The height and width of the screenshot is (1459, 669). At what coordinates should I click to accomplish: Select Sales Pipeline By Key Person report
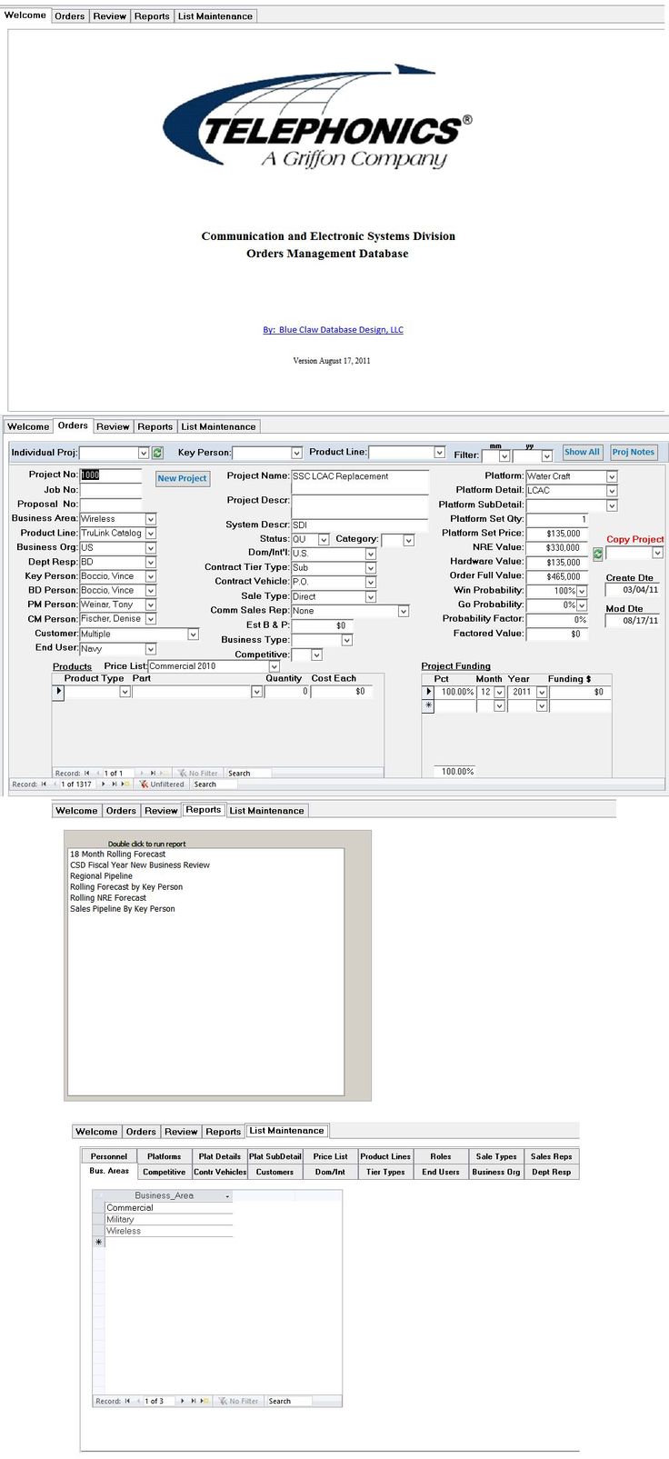tap(123, 909)
